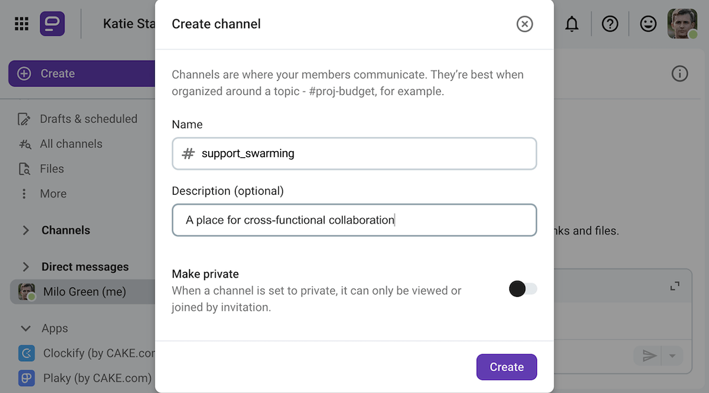Image resolution: width=709 pixels, height=393 pixels.
Task: Dismiss the Create channel dialog
Action: [x=525, y=24]
